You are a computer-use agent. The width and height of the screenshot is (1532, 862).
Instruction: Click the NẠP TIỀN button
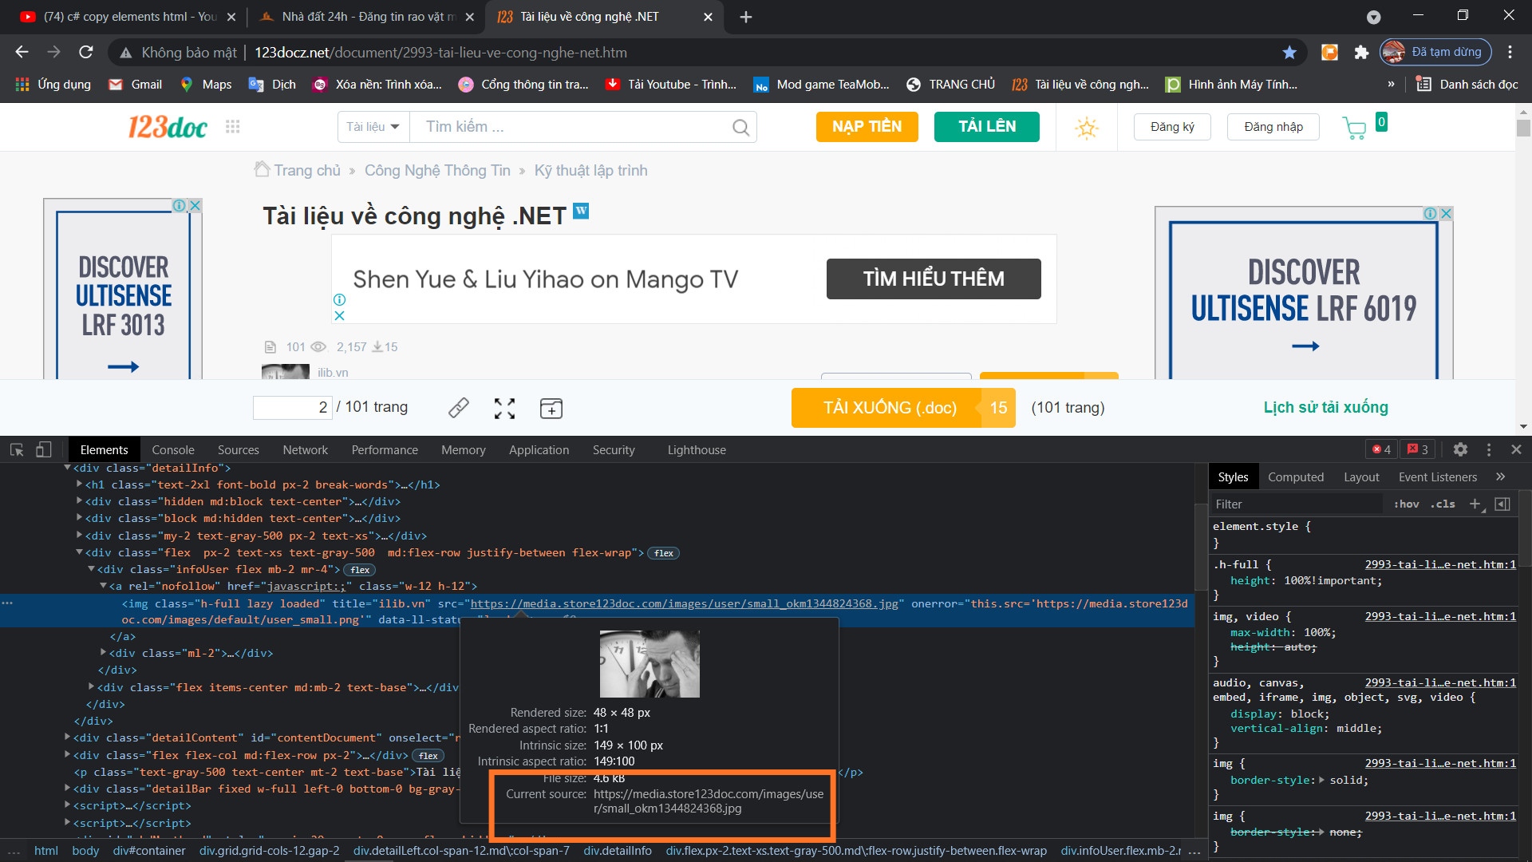pyautogui.click(x=867, y=126)
